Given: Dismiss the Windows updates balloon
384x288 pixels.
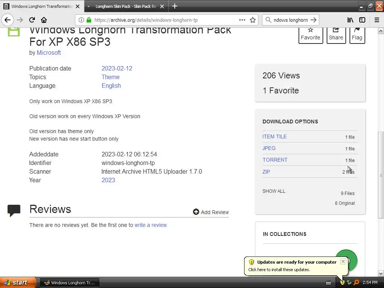Looking at the screenshot, I should point(343,261).
